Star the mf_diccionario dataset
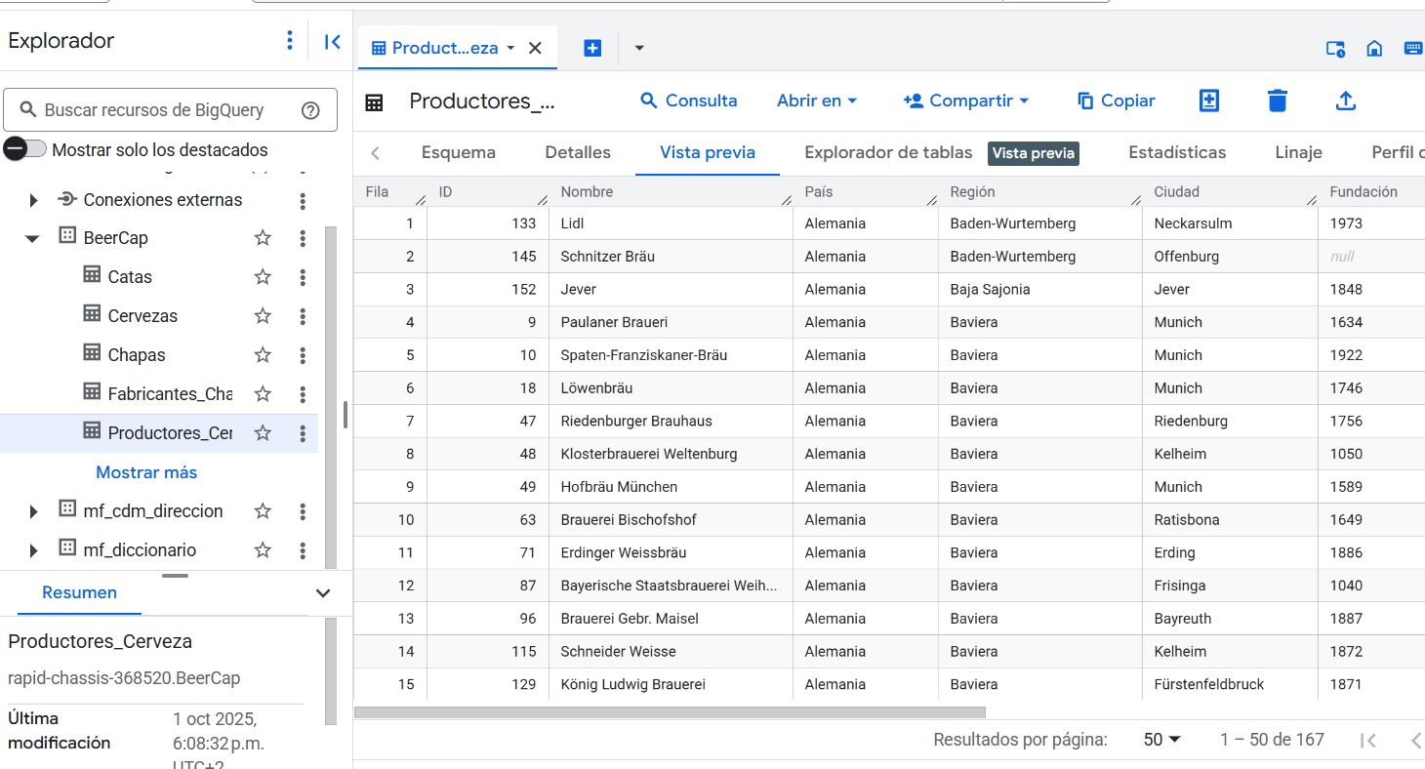The width and height of the screenshot is (1425, 769). click(263, 550)
